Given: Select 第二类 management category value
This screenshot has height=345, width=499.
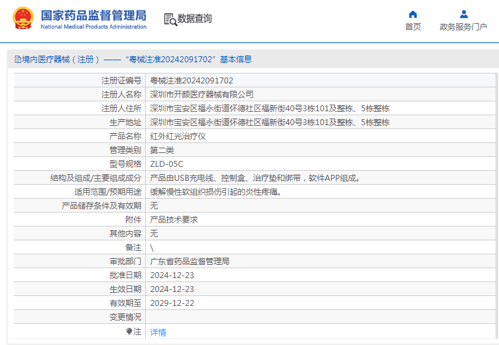Looking at the screenshot, I should 162,150.
